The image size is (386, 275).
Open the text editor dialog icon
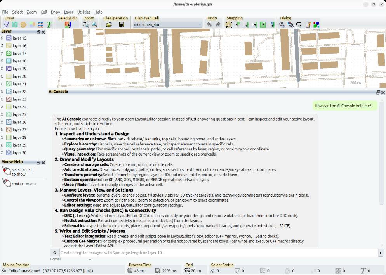pyautogui.click(x=308, y=24)
